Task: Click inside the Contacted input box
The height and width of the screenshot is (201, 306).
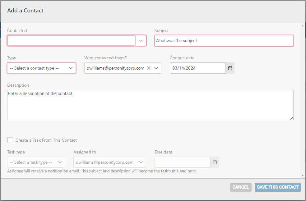Action: pos(72,41)
